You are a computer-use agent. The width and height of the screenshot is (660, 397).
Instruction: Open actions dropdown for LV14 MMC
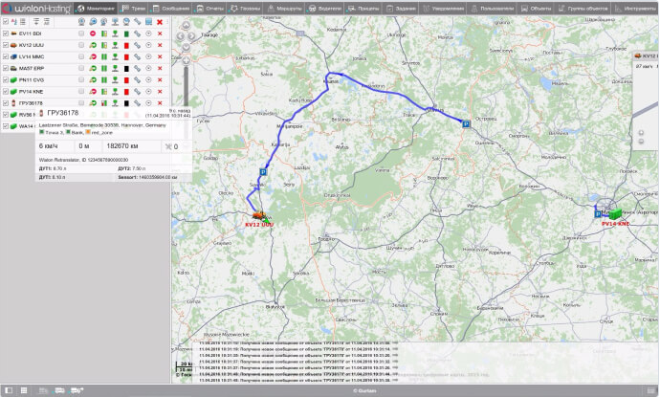click(148, 56)
